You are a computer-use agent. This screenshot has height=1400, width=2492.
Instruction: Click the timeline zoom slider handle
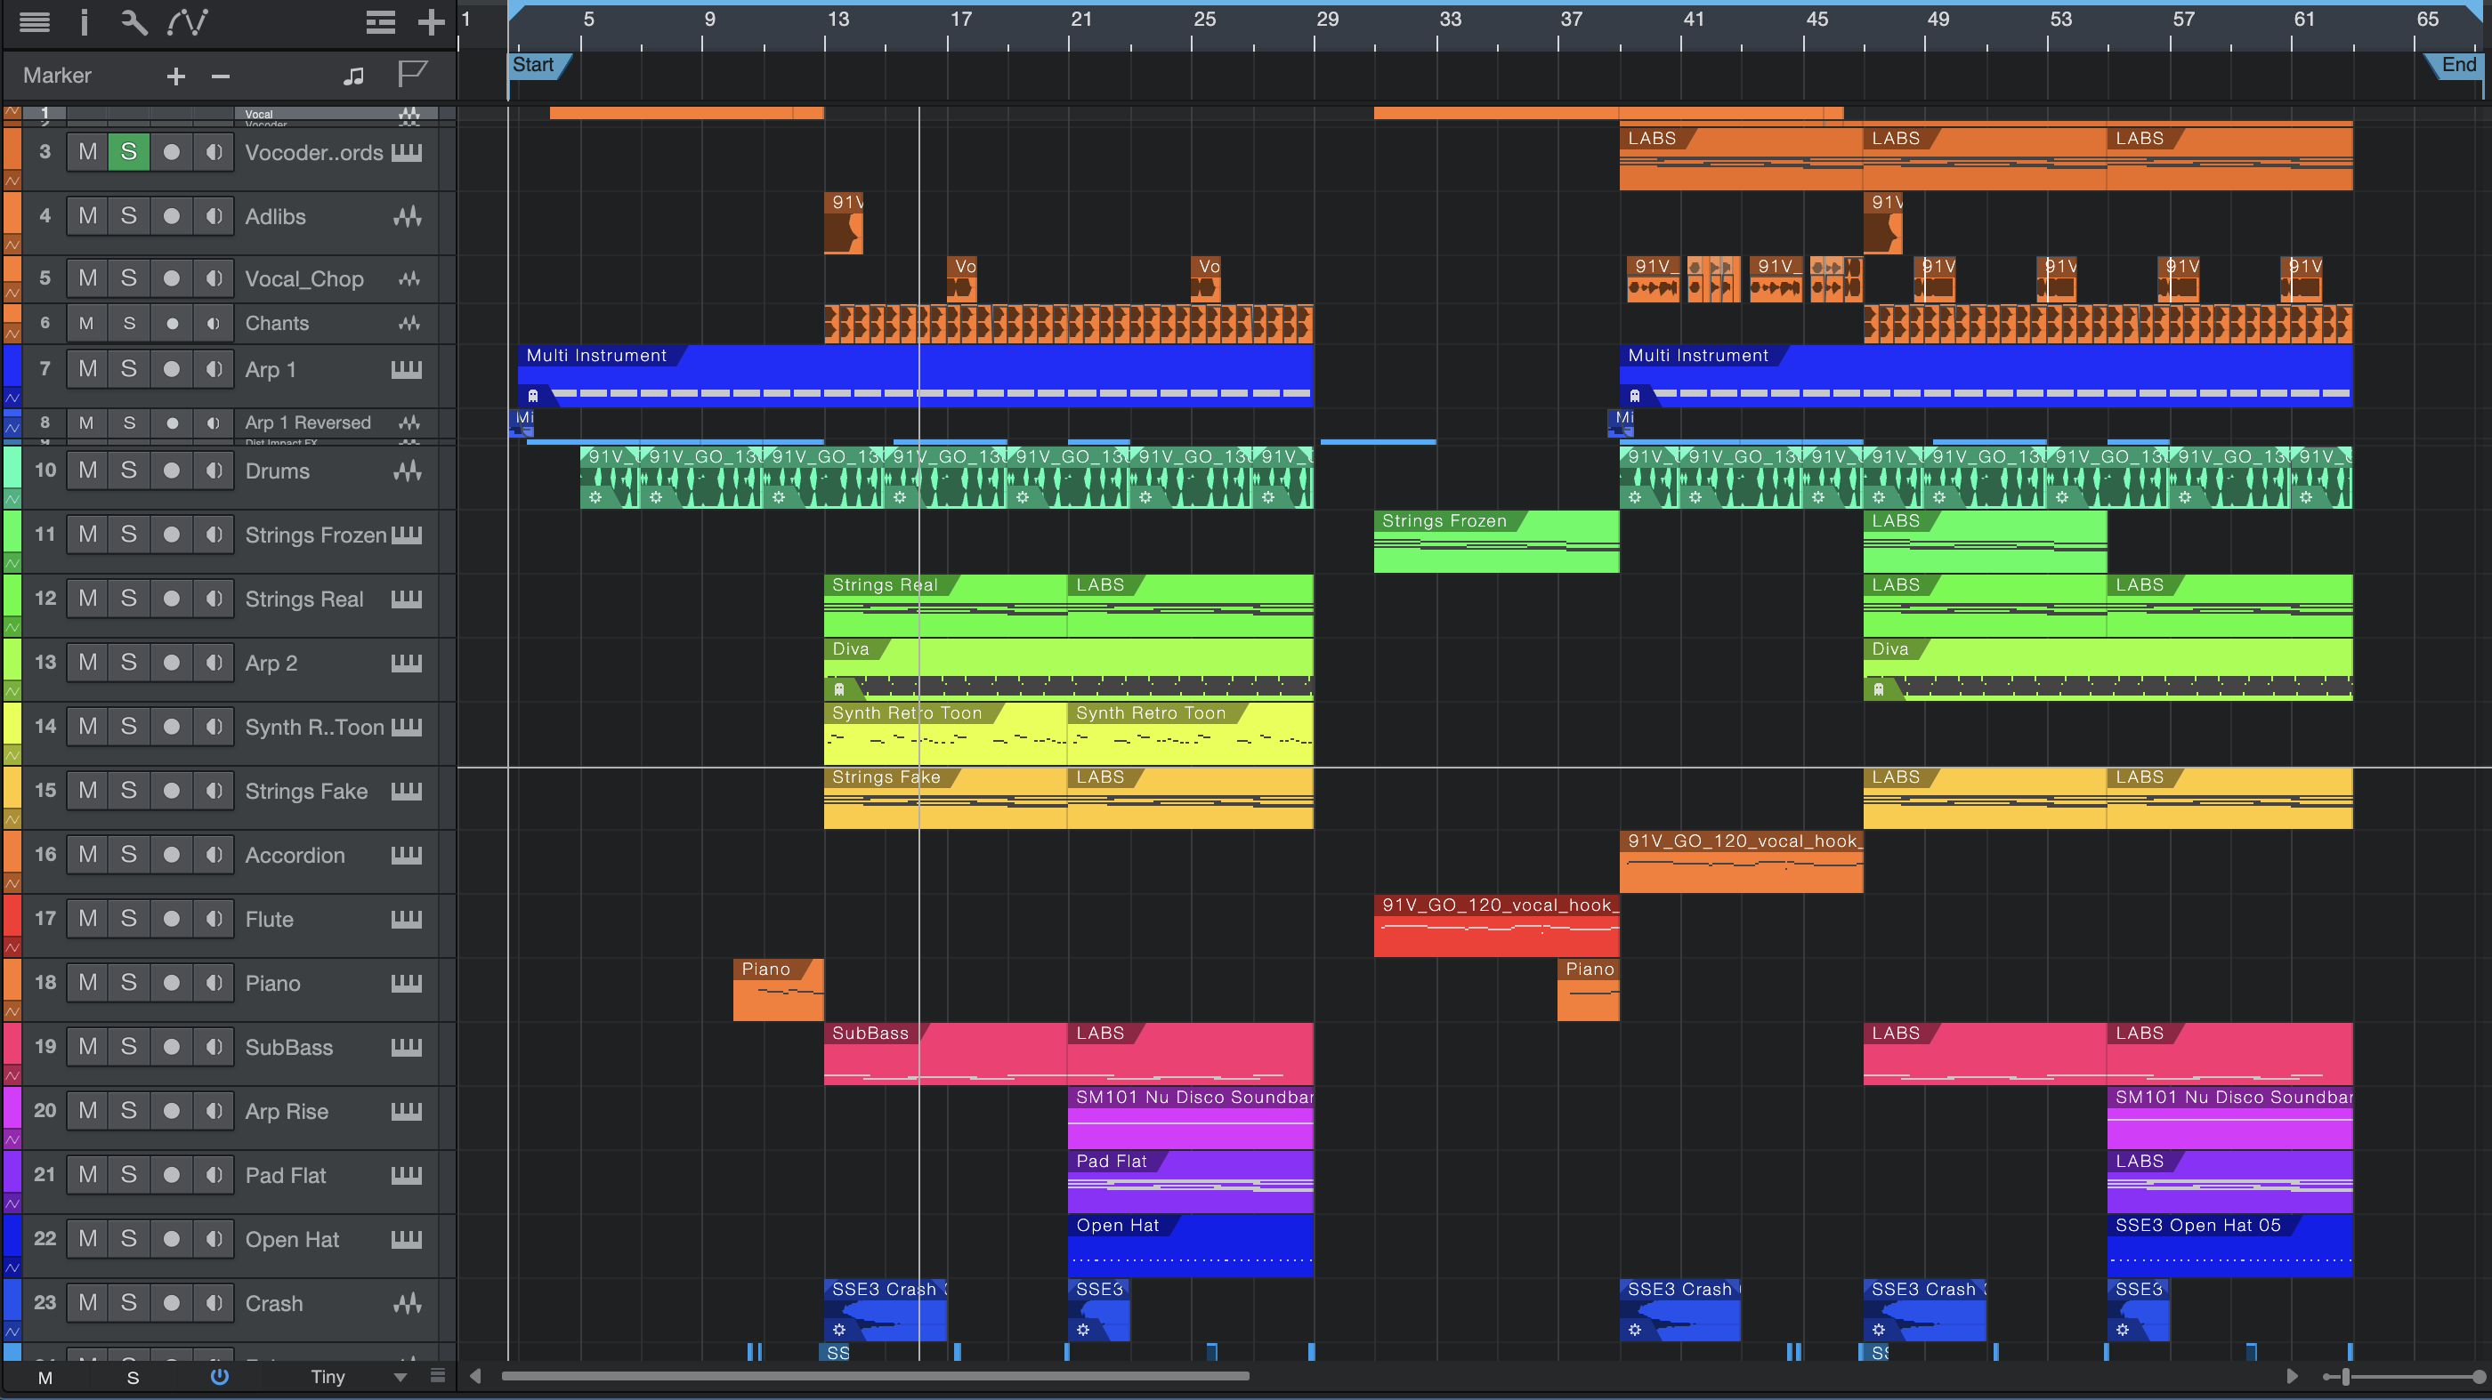pyautogui.click(x=2345, y=1377)
